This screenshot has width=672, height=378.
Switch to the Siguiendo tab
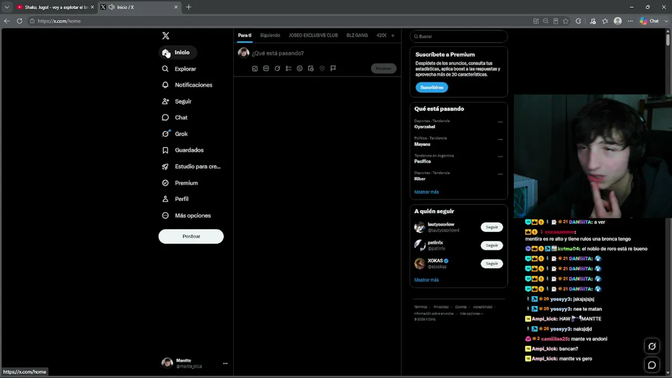pos(270,35)
